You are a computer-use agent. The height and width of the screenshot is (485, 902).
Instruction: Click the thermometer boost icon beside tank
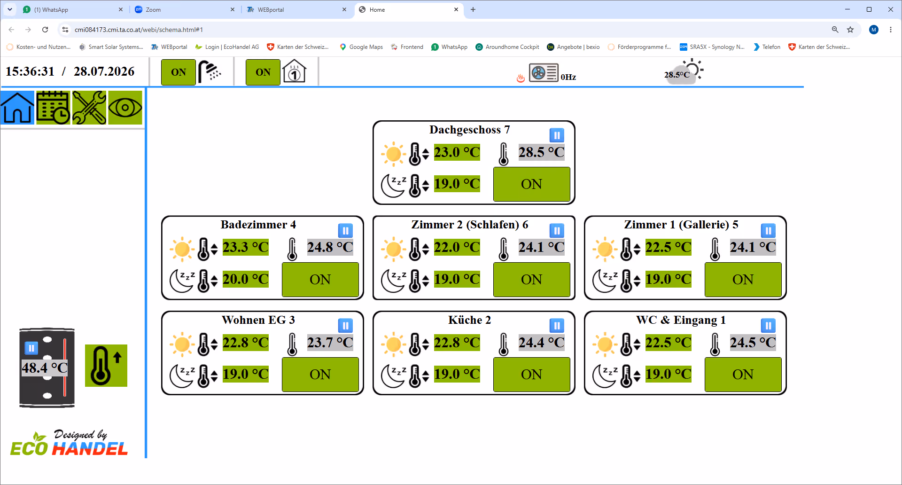pyautogui.click(x=106, y=366)
